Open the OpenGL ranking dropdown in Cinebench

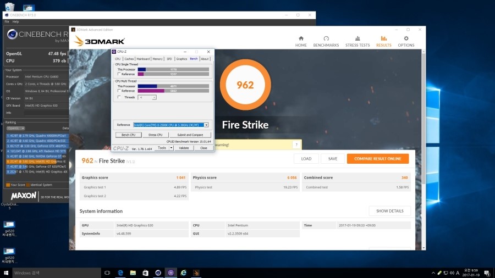15,128
